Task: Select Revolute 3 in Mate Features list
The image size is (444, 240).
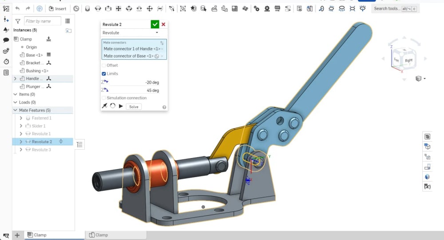Action: click(41, 150)
